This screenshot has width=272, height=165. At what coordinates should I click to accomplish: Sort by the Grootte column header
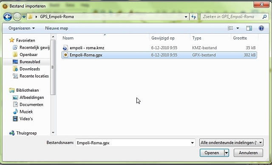point(240,38)
